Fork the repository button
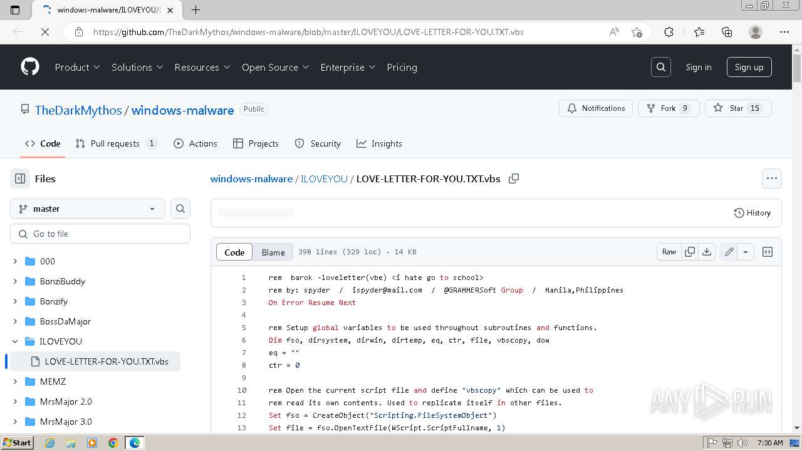Image resolution: width=802 pixels, height=451 pixels. 669,108
